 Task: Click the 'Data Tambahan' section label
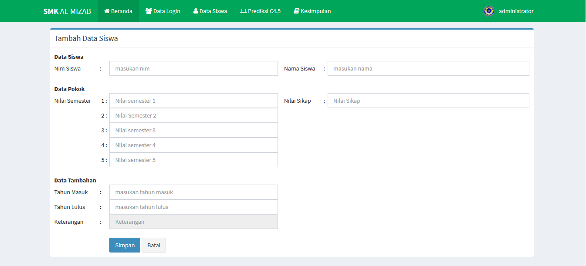(75, 180)
